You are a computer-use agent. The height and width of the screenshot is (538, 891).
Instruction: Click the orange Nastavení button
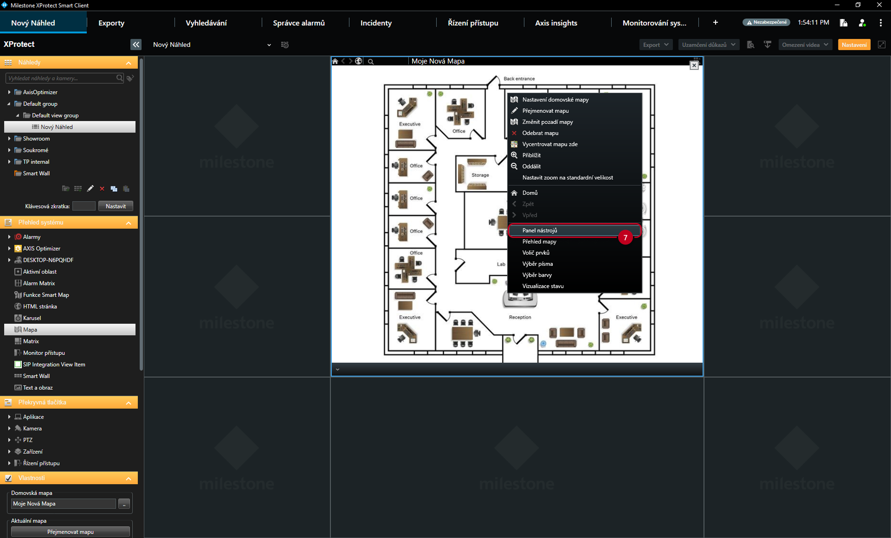pos(854,45)
